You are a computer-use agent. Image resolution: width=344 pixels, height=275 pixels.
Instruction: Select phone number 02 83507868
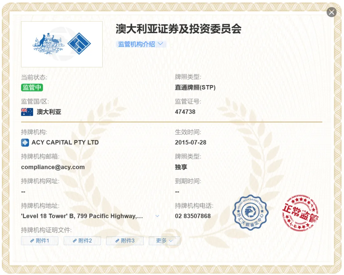tap(193, 216)
